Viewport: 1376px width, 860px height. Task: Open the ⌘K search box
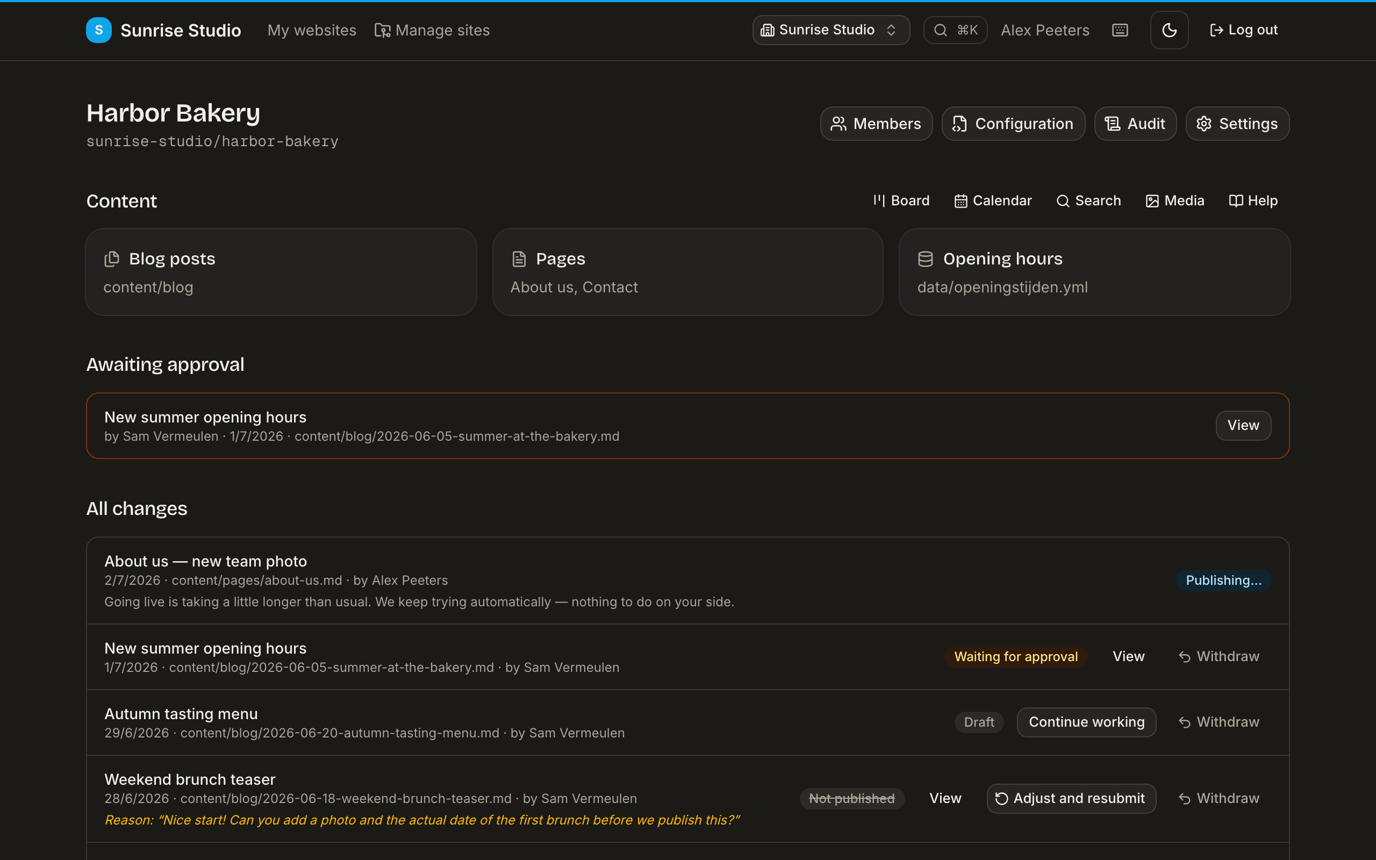coord(955,30)
